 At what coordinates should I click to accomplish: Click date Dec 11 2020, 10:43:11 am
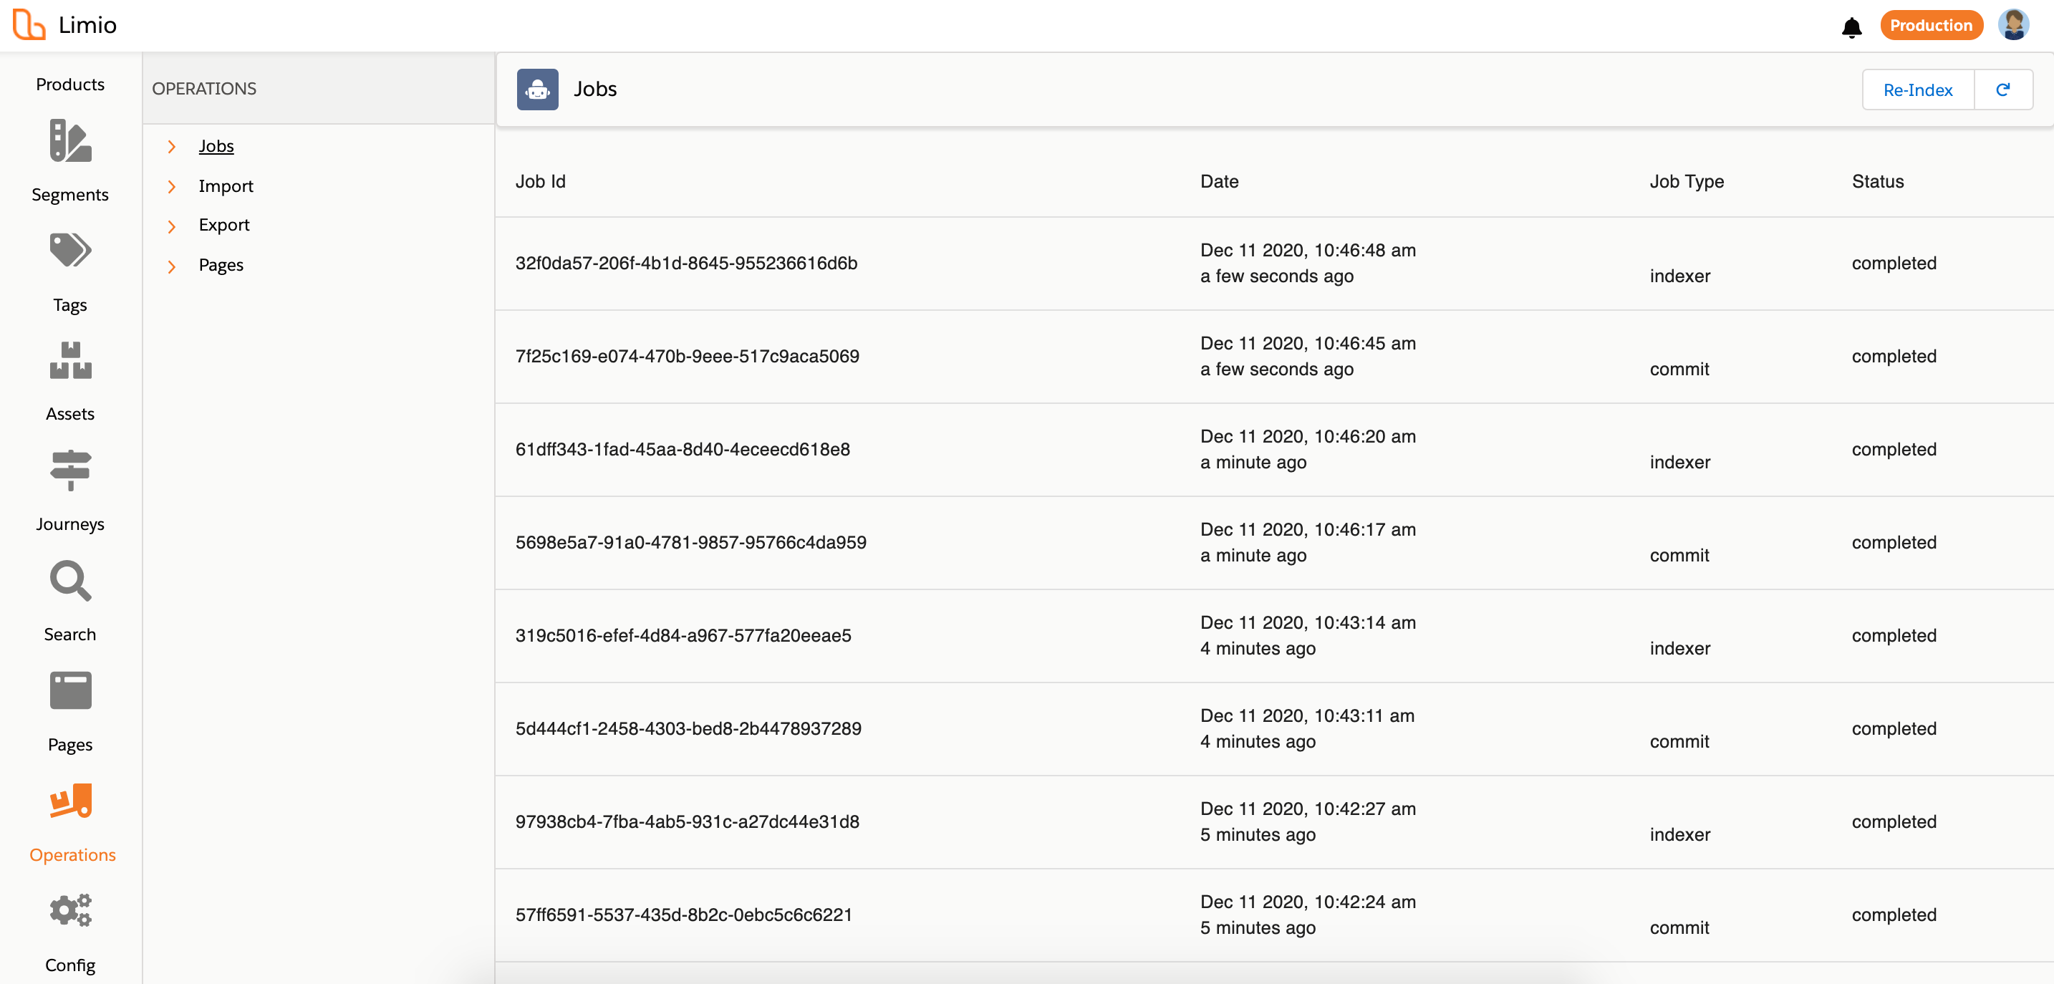(x=1307, y=715)
